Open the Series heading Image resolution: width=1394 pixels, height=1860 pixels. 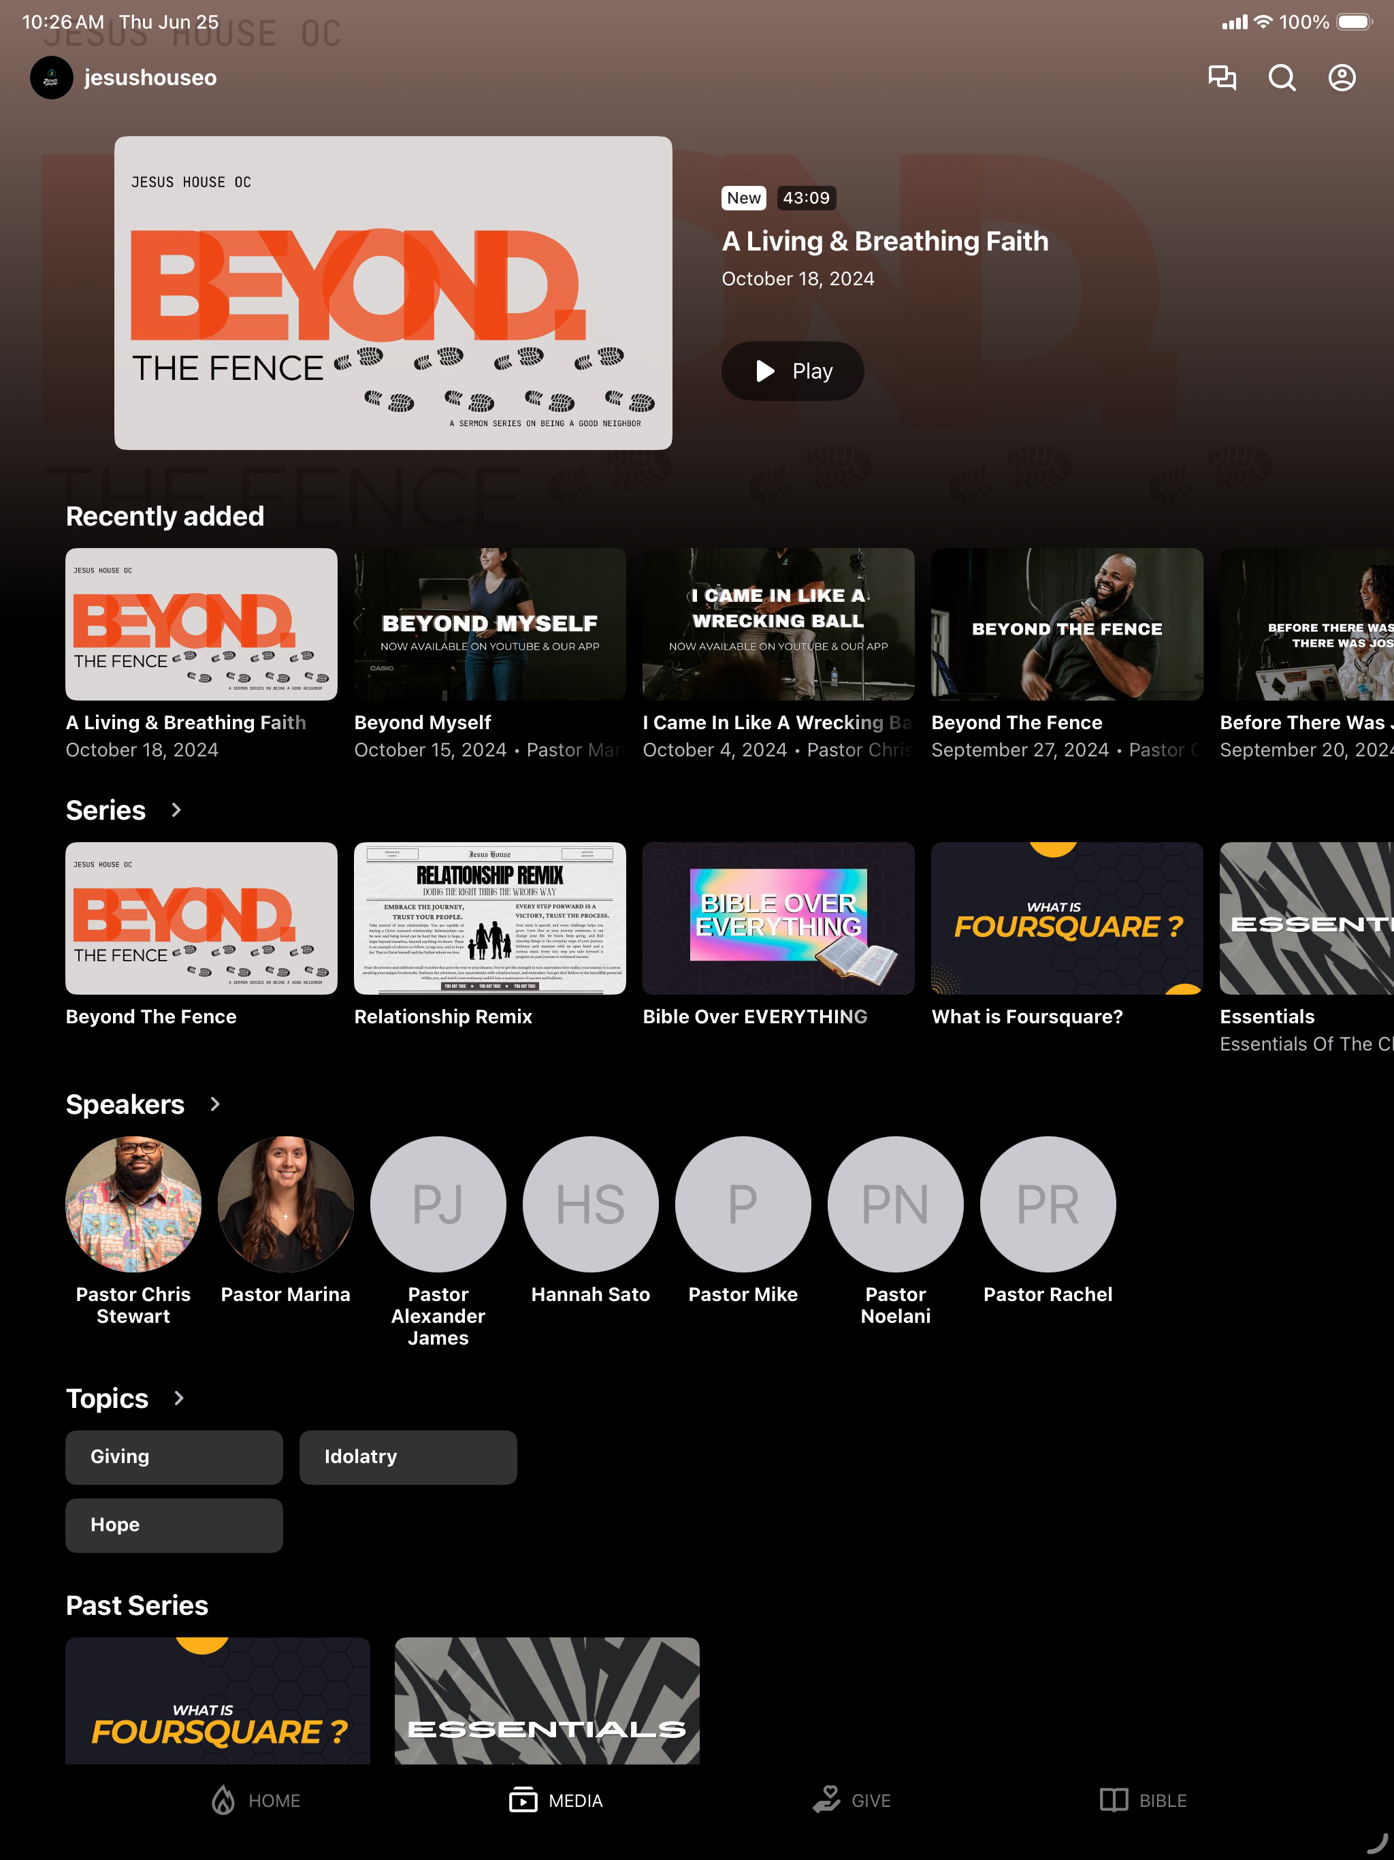tap(106, 809)
